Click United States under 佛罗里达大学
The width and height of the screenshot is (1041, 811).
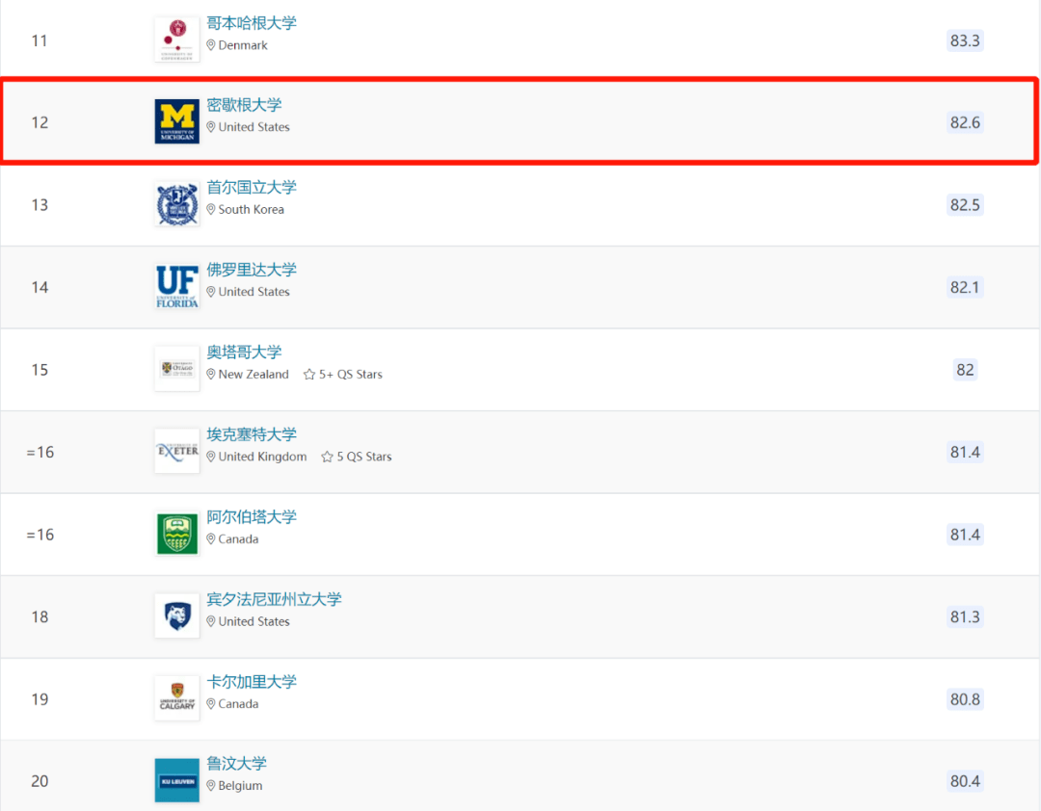254,291
